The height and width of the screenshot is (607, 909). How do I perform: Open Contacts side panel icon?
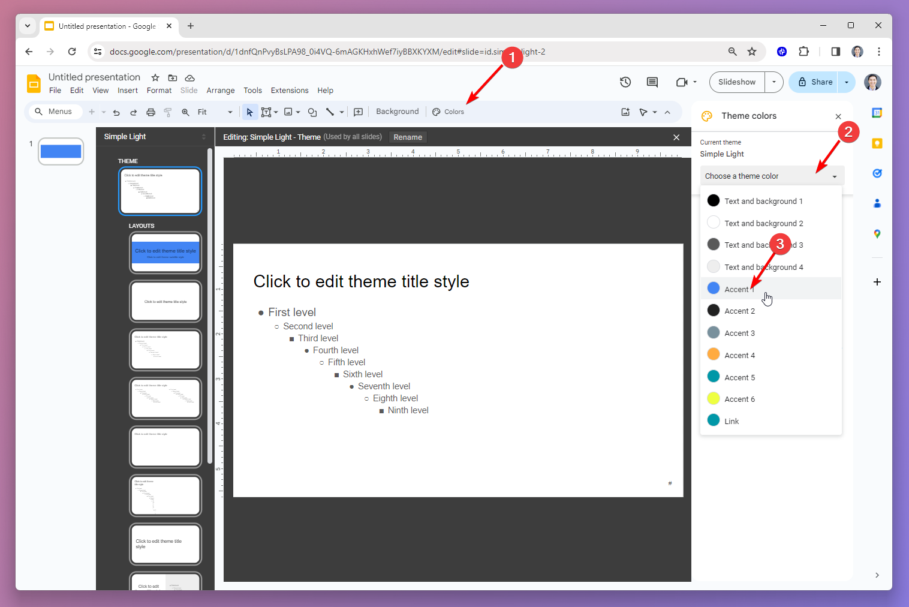pyautogui.click(x=877, y=203)
